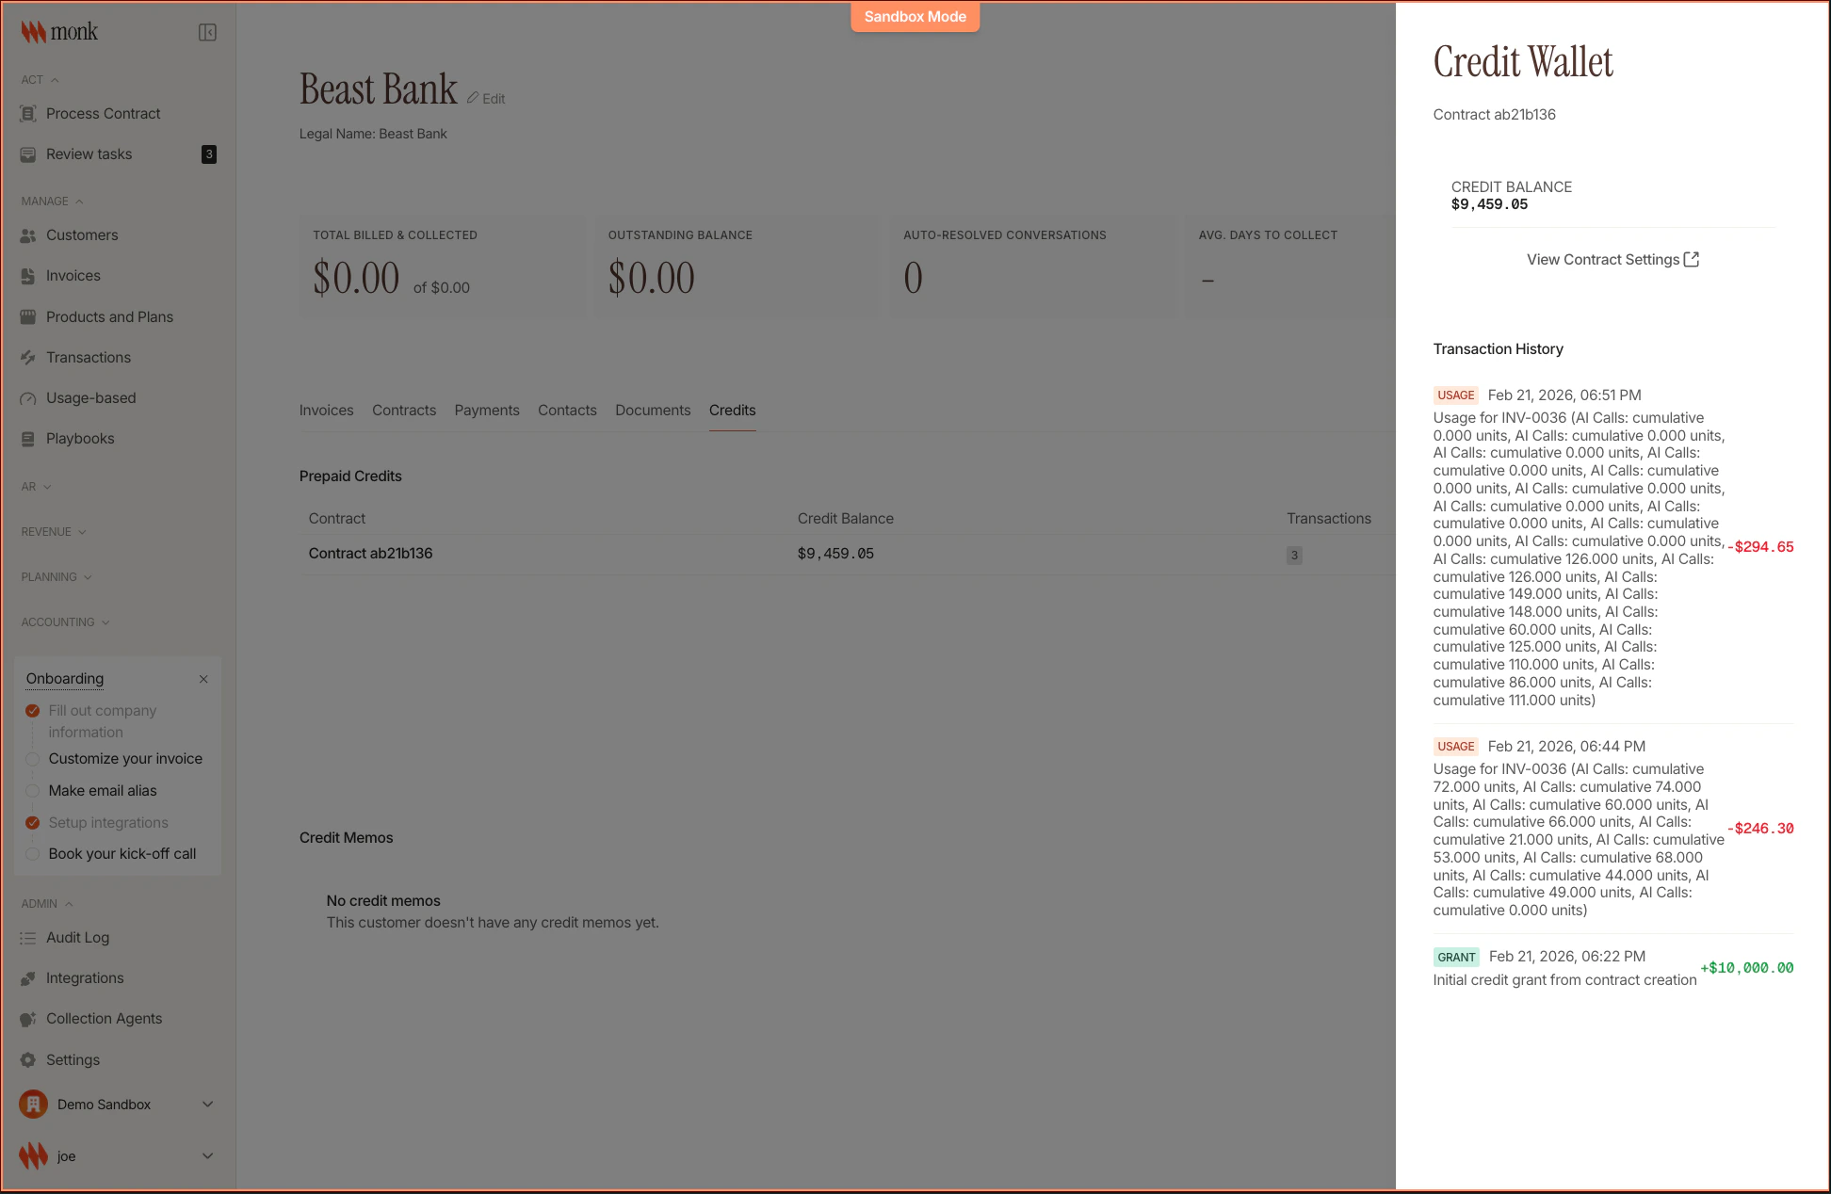1831x1194 pixels.
Task: Click the pencil icon beside Beast Bank
Action: [473, 98]
